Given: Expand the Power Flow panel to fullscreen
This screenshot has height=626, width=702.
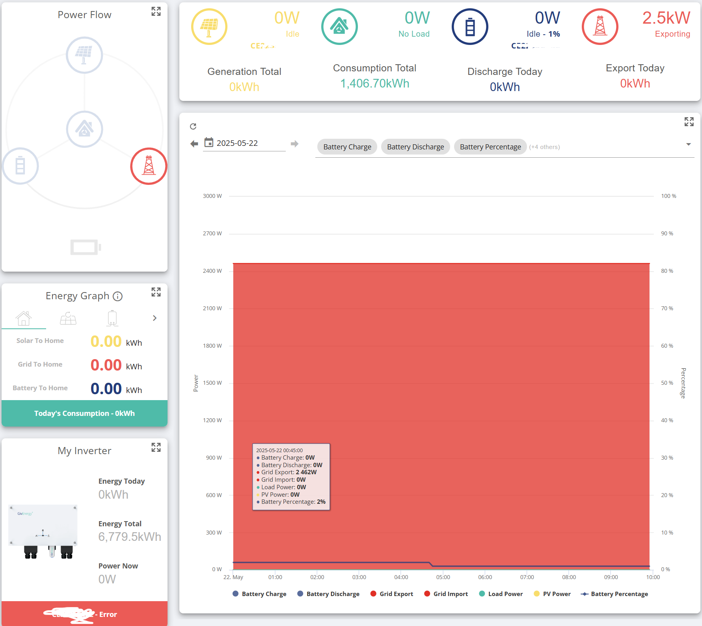Looking at the screenshot, I should point(156,11).
